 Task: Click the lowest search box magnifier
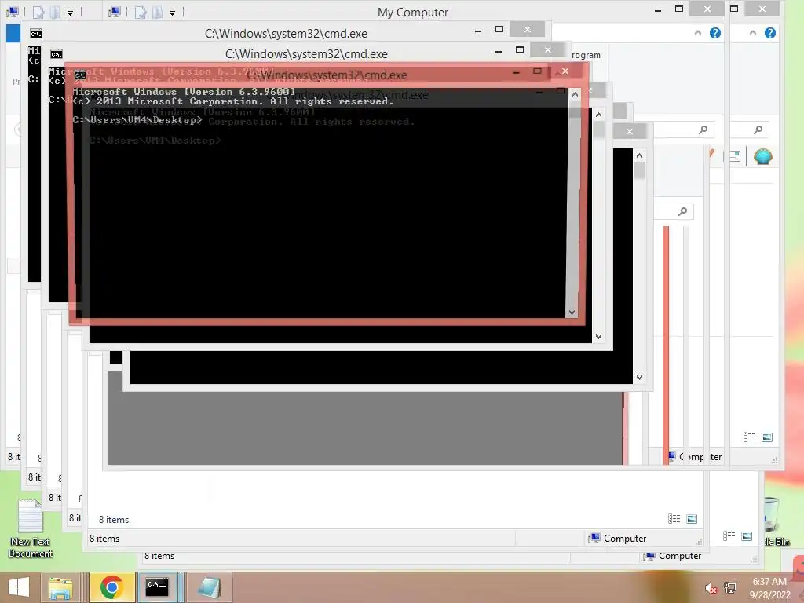coord(682,211)
